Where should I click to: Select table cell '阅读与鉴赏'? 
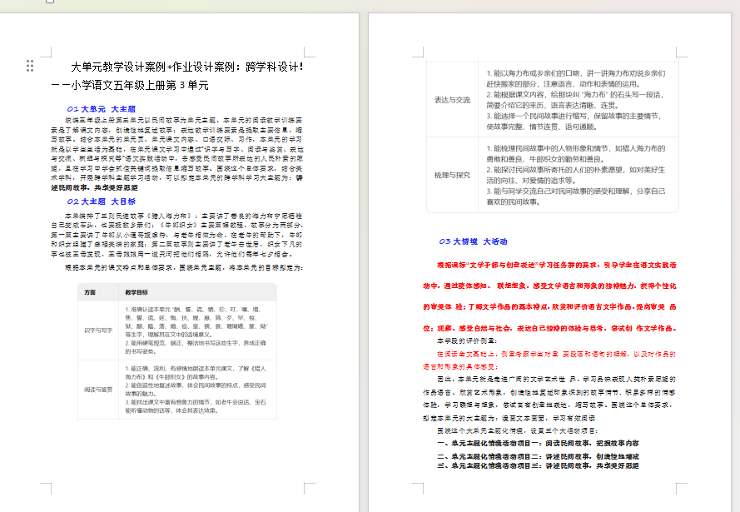pyautogui.click(x=98, y=390)
